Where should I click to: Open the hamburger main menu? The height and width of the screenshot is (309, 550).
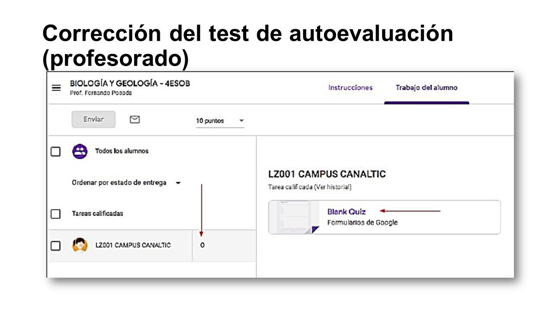[56, 88]
